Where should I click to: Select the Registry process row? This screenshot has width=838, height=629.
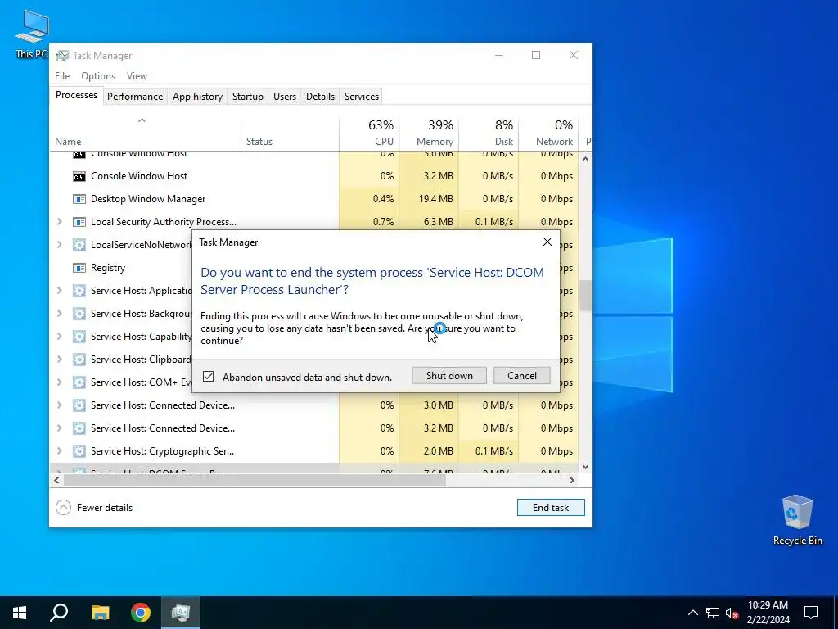[122, 268]
